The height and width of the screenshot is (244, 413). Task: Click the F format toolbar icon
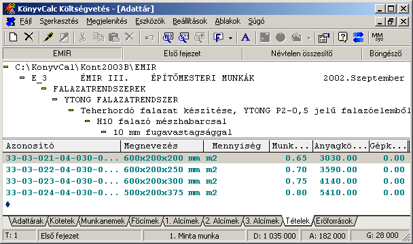(219, 37)
